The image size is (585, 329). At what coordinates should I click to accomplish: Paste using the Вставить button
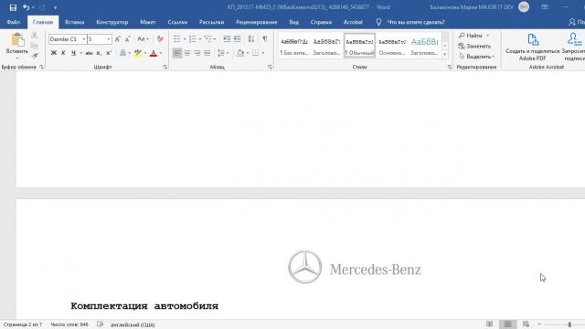(16, 46)
